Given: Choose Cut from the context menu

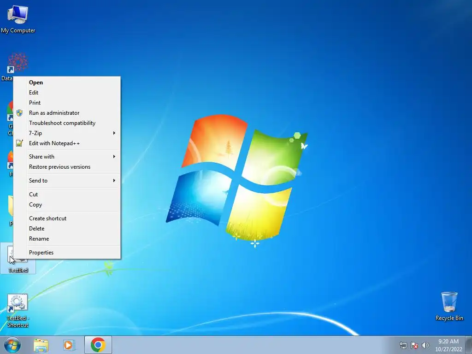Looking at the screenshot, I should point(67,195).
